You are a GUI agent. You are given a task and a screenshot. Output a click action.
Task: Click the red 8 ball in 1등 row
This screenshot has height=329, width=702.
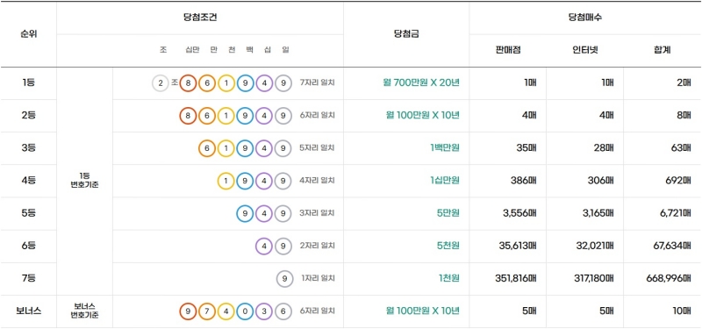(188, 82)
